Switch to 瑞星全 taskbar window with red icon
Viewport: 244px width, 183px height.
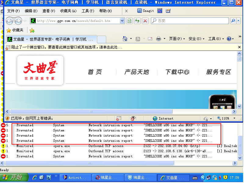tap(108, 178)
